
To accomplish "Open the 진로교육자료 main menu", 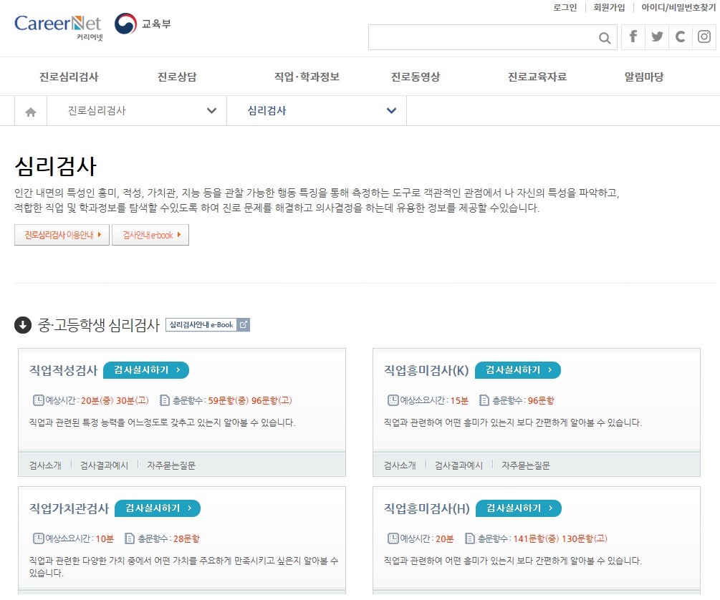I will (x=537, y=77).
